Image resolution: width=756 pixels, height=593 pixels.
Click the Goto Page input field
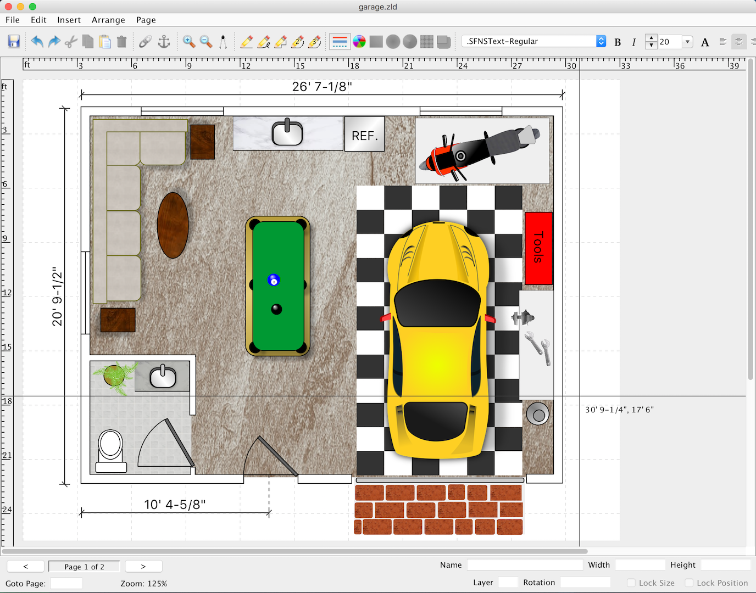pos(66,583)
